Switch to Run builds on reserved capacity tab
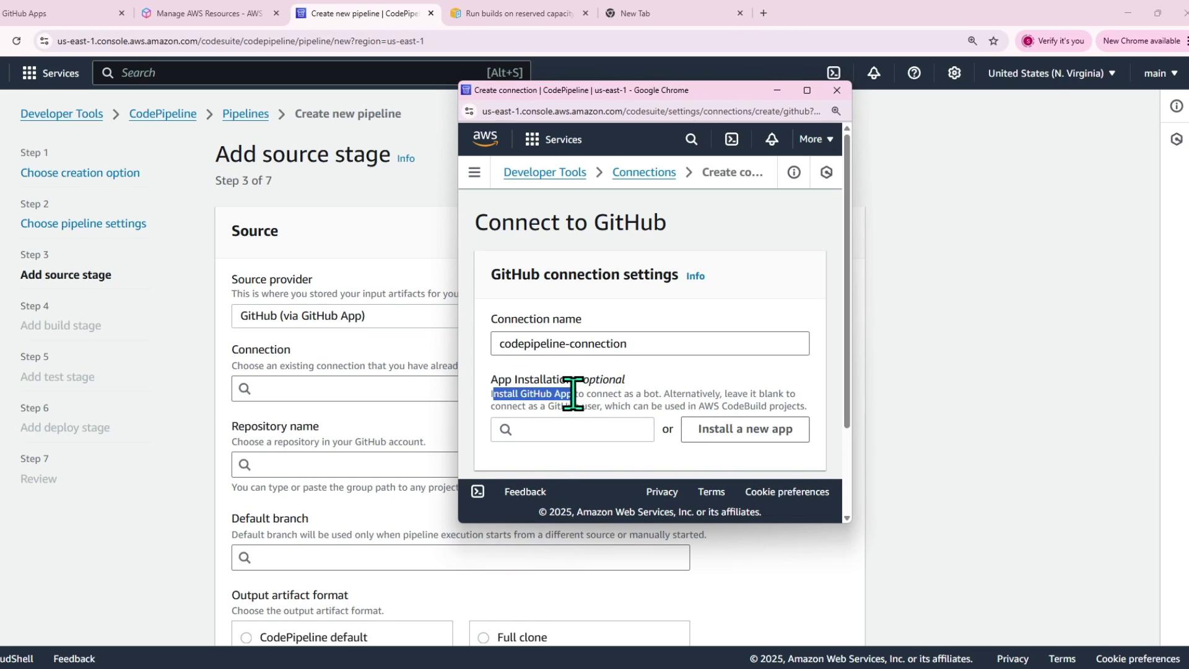1189x669 pixels. click(x=518, y=13)
